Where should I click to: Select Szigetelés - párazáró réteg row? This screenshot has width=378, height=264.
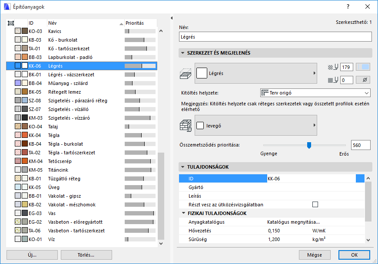click(x=82, y=101)
